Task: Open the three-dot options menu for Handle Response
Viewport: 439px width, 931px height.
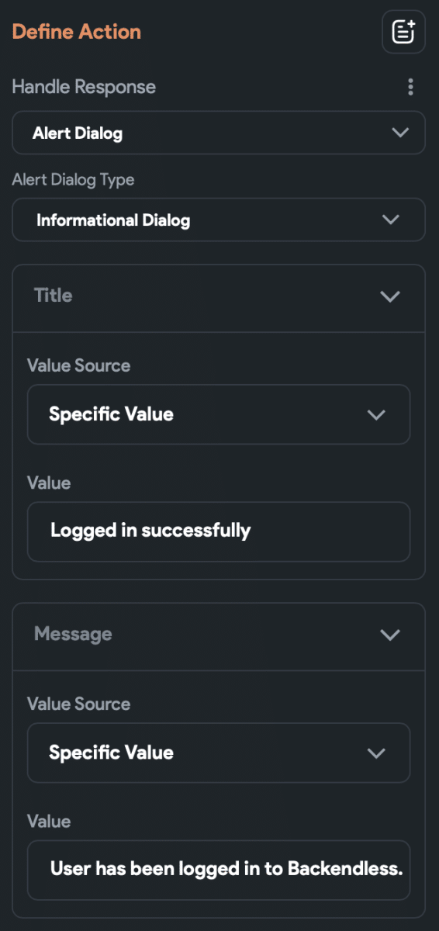Action: tap(410, 87)
